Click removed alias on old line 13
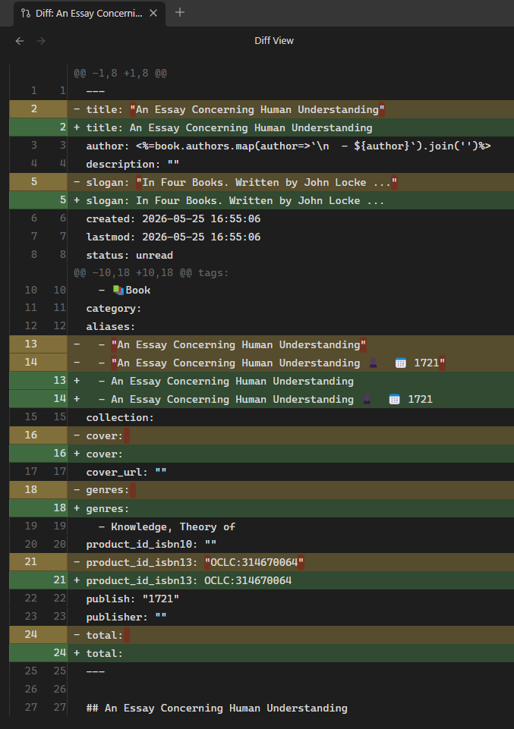The width and height of the screenshot is (514, 729). 261,344
